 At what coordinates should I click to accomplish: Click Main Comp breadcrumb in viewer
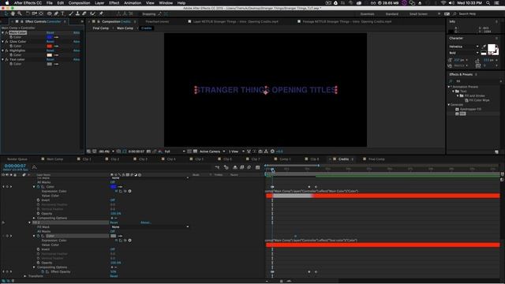point(125,28)
